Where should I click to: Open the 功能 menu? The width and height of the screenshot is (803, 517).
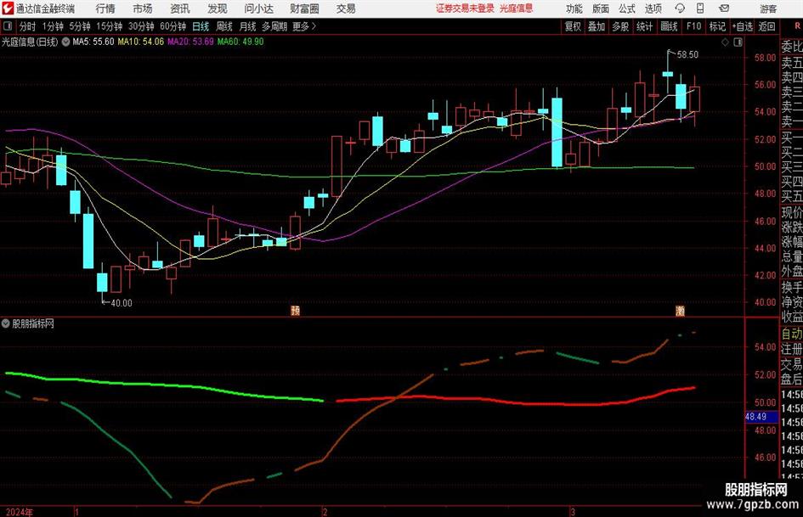(x=574, y=8)
